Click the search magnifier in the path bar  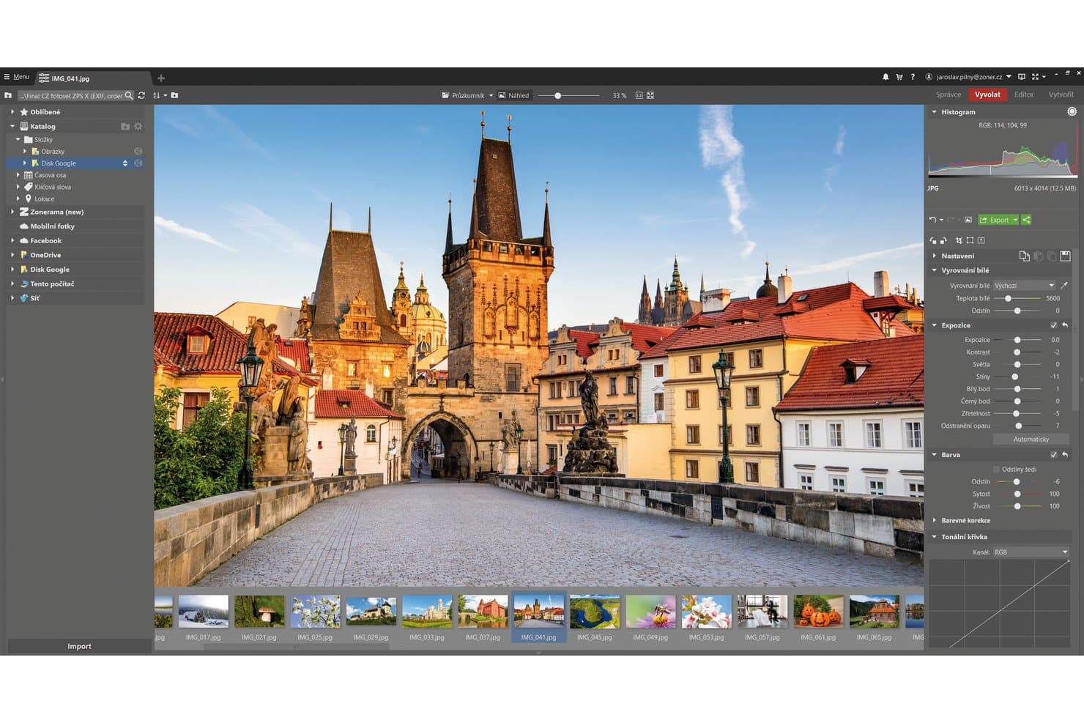click(x=129, y=95)
